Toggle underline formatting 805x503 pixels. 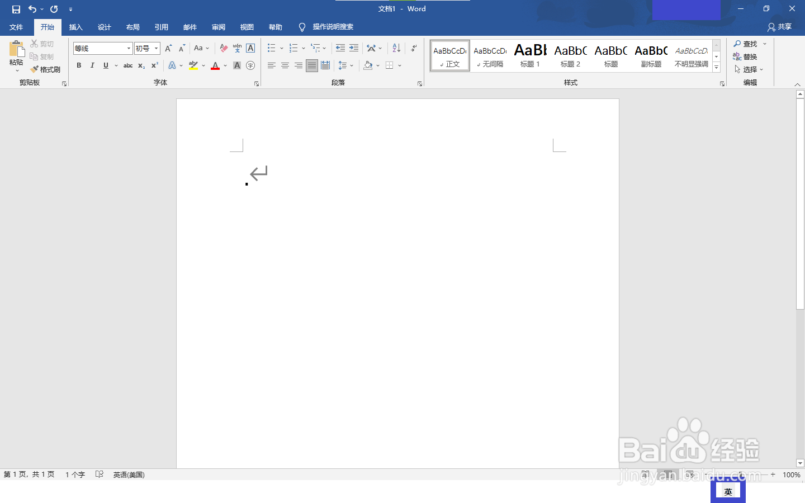point(106,65)
